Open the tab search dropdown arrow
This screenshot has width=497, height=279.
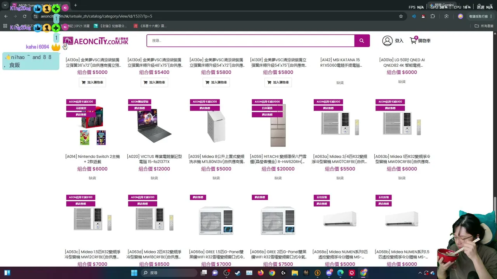pos(5,5)
